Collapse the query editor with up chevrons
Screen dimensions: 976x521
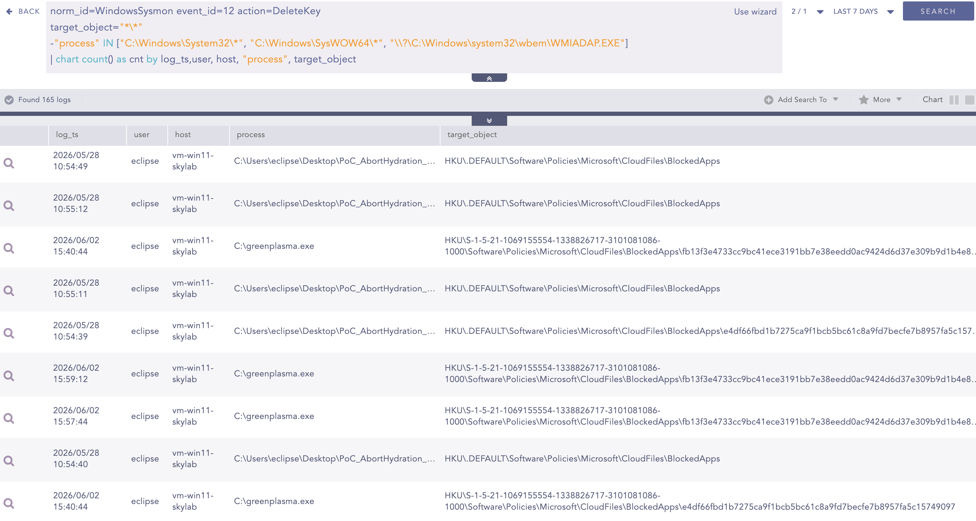489,78
